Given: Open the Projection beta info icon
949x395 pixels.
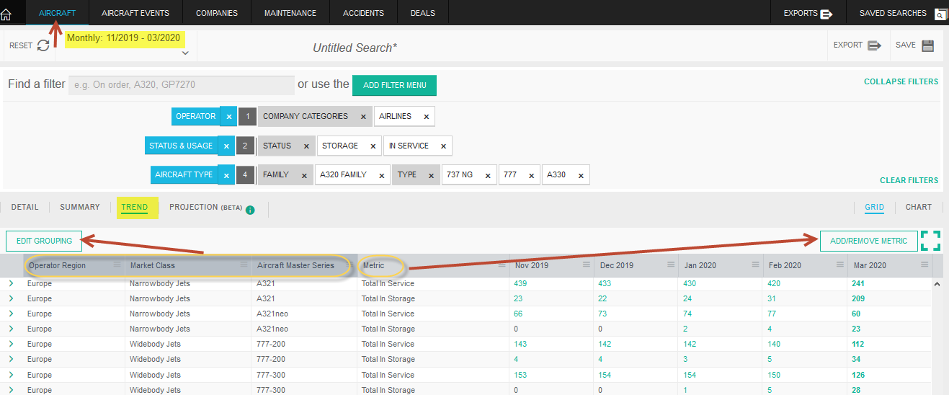Looking at the screenshot, I should point(250,210).
